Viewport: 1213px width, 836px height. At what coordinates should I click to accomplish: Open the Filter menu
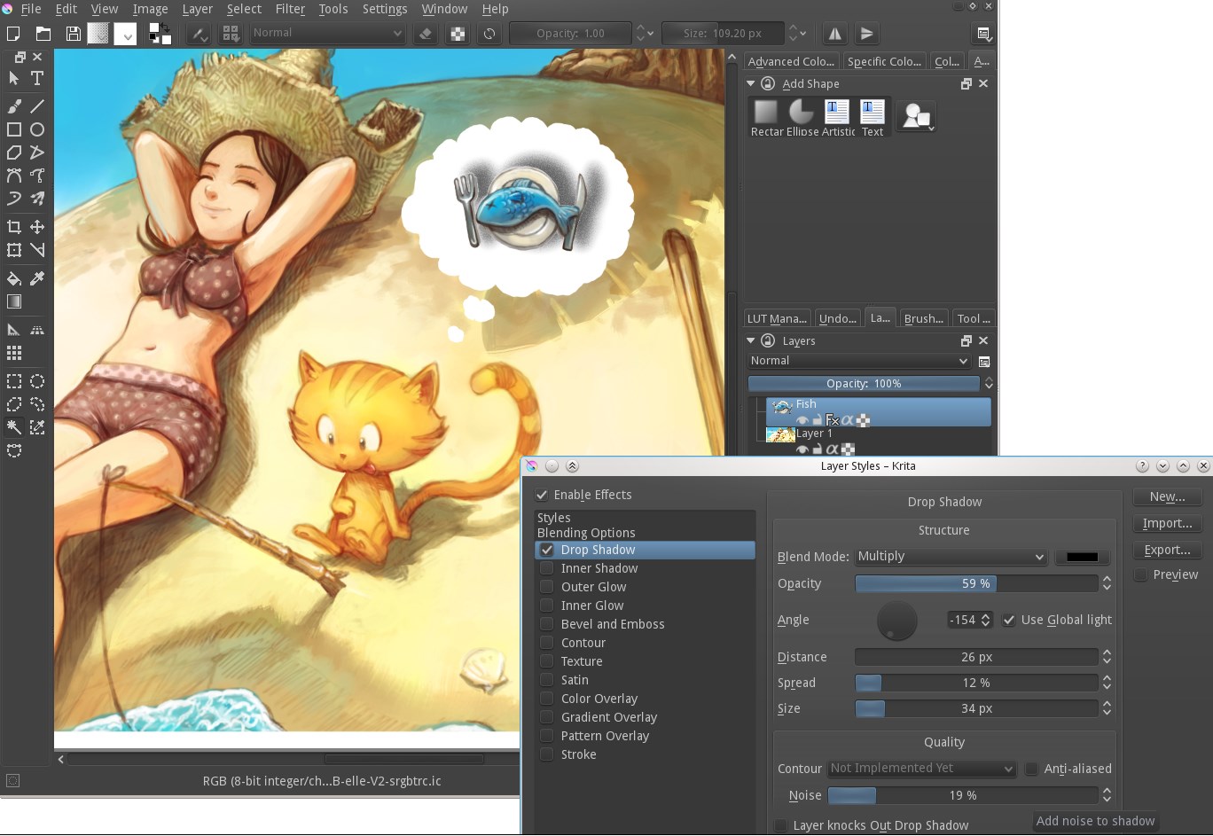[290, 9]
